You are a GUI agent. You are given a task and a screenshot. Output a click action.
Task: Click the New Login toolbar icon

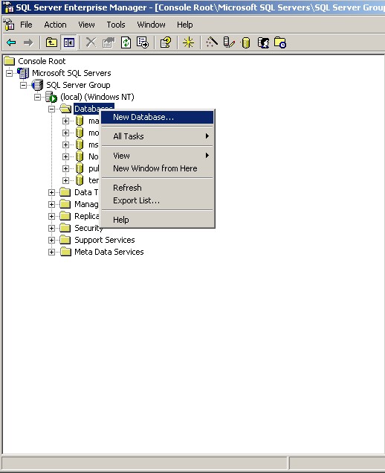click(263, 42)
